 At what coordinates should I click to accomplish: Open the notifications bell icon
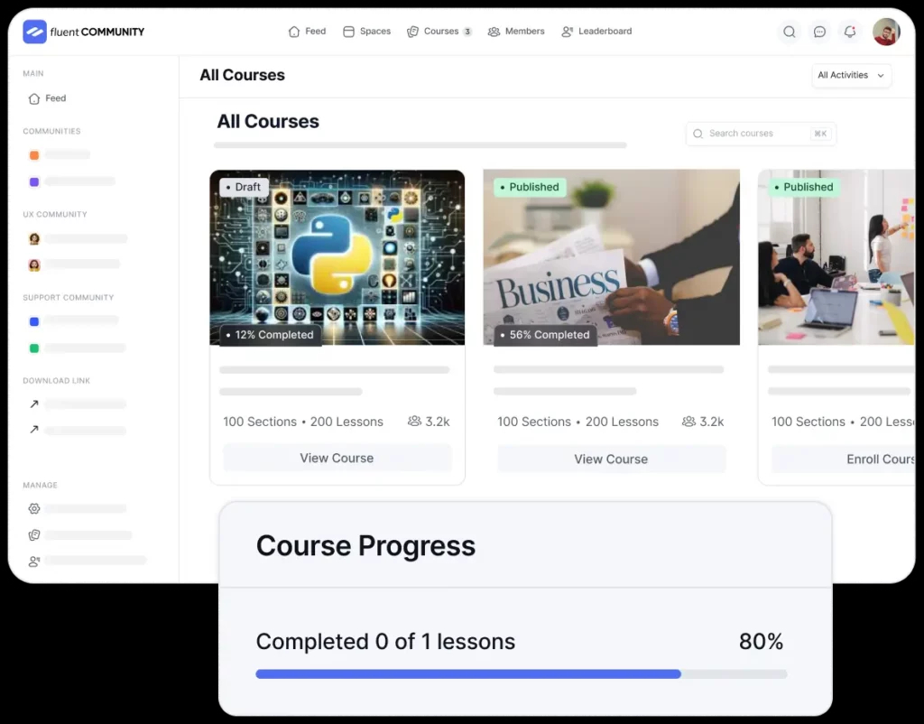849,32
